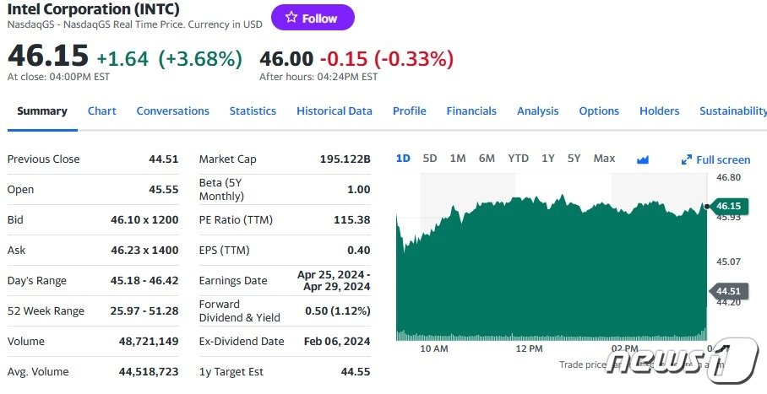Select the Analysis tab
This screenshot has height=394, width=767.
click(x=537, y=111)
